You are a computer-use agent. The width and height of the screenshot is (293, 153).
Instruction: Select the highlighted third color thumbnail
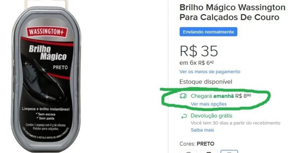(229, 151)
